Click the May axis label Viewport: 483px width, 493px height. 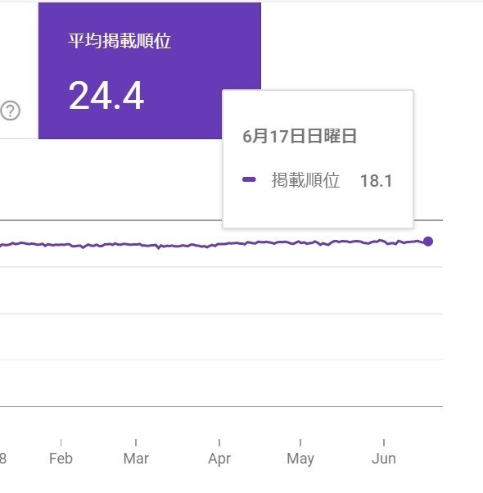coord(300,459)
